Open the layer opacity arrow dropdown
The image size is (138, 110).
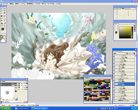tap(131, 53)
